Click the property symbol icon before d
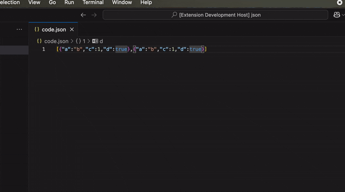Screen dimensions: 345x192 click(x=95, y=41)
